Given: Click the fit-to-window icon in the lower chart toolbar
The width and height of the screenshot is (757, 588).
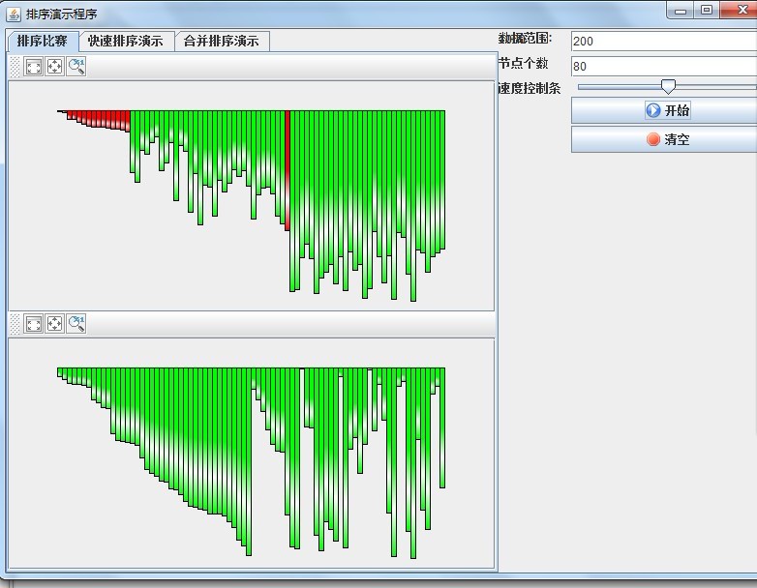Looking at the screenshot, I should (x=34, y=324).
